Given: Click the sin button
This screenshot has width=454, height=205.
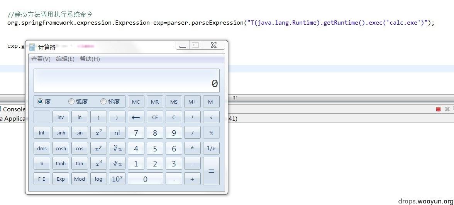Looking at the screenshot, I should click(80, 133).
